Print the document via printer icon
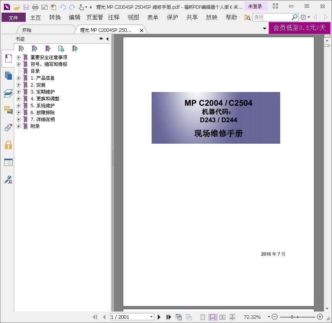The image size is (332, 323). [x=35, y=7]
